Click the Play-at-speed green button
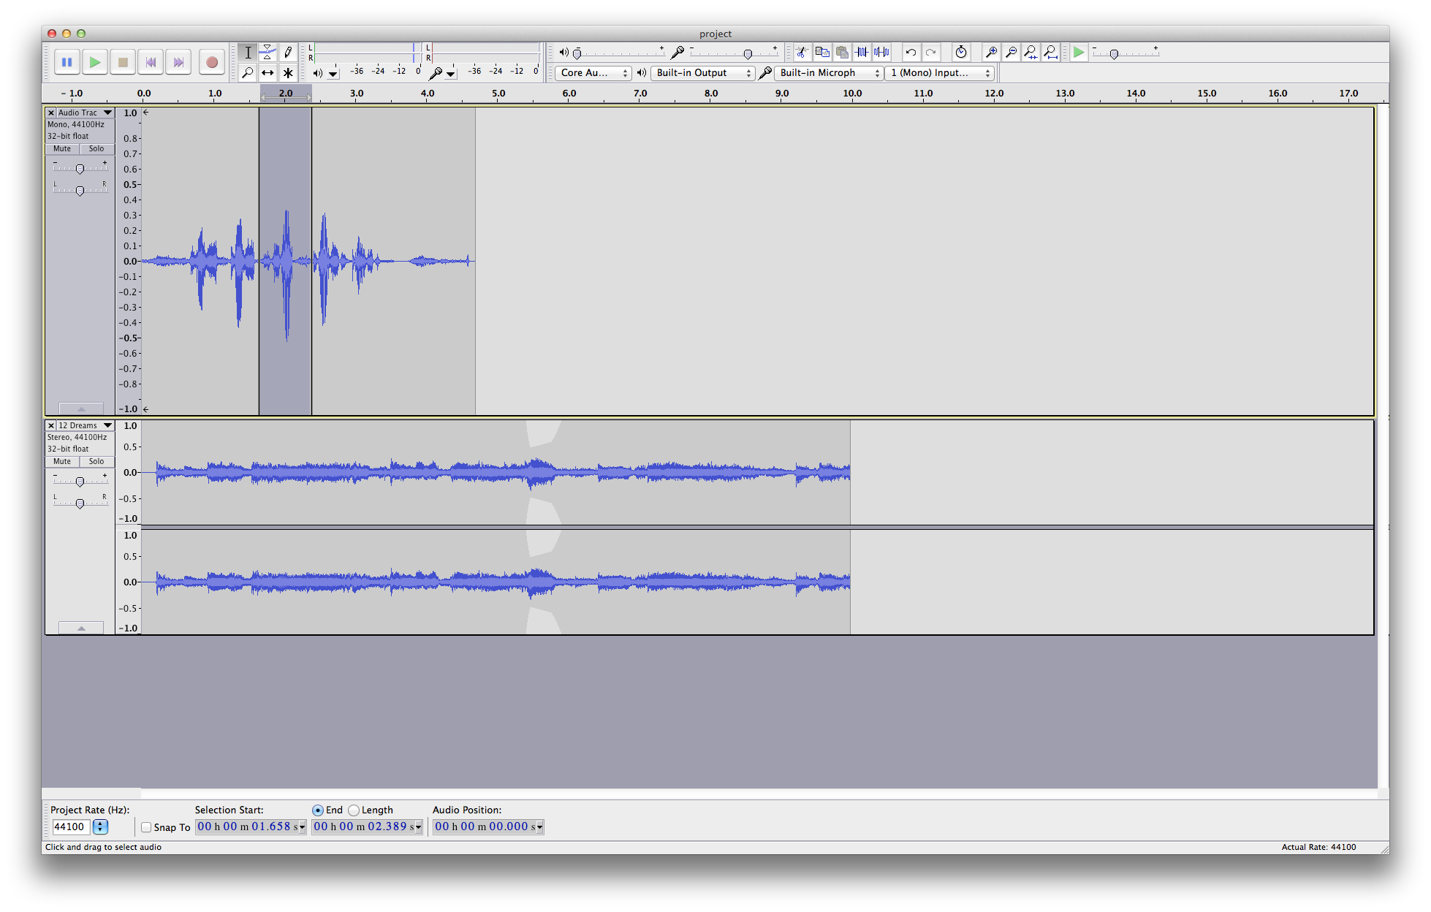This screenshot has width=1431, height=912. tap(1079, 52)
